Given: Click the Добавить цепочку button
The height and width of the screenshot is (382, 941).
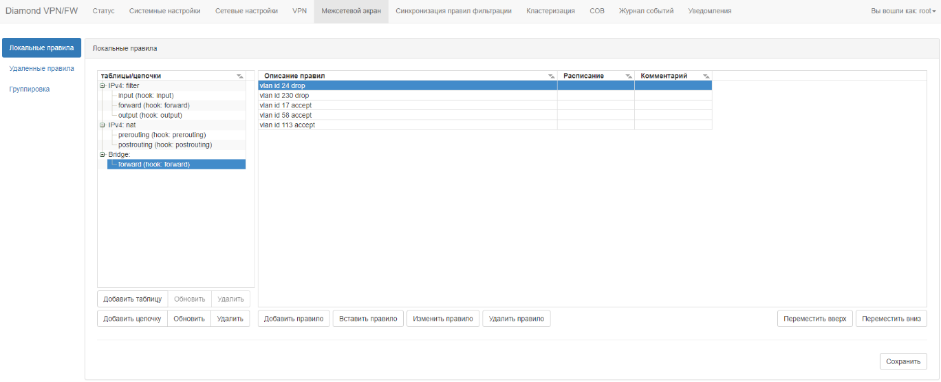Looking at the screenshot, I should click(x=132, y=319).
